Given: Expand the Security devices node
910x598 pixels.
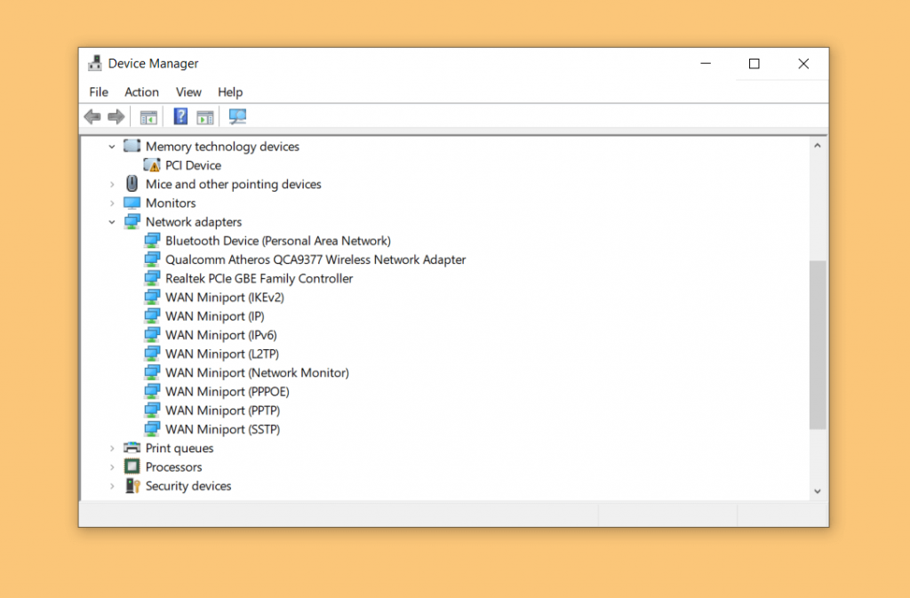Looking at the screenshot, I should pos(112,486).
